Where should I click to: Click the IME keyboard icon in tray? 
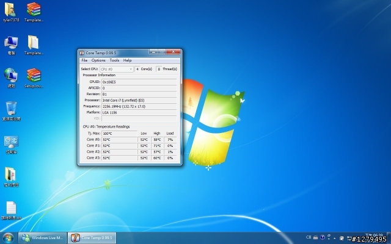tap(315, 237)
